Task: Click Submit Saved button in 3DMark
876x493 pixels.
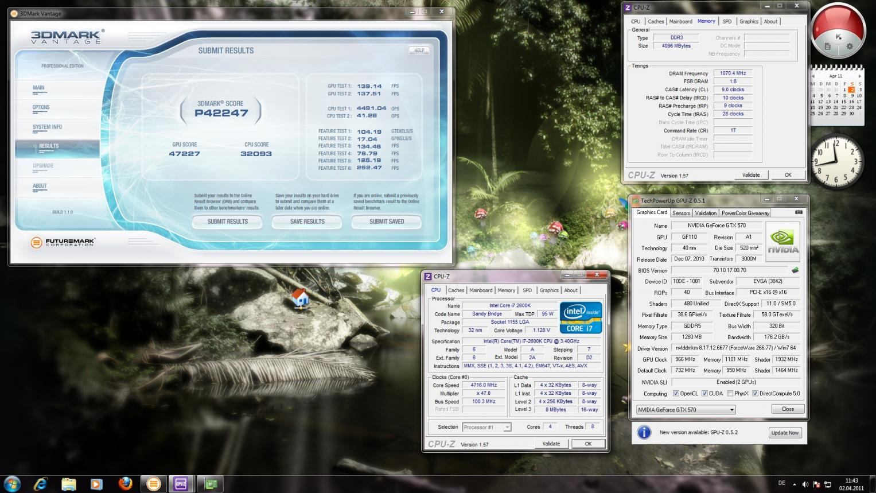Action: coord(387,222)
